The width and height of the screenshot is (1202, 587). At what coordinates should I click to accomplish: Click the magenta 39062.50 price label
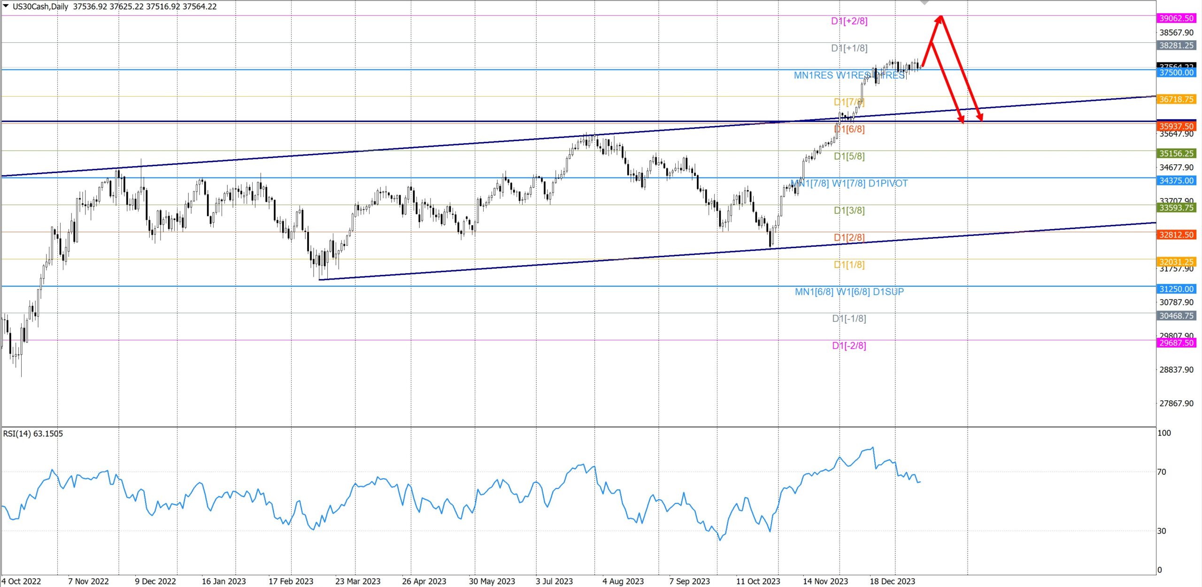1176,18
